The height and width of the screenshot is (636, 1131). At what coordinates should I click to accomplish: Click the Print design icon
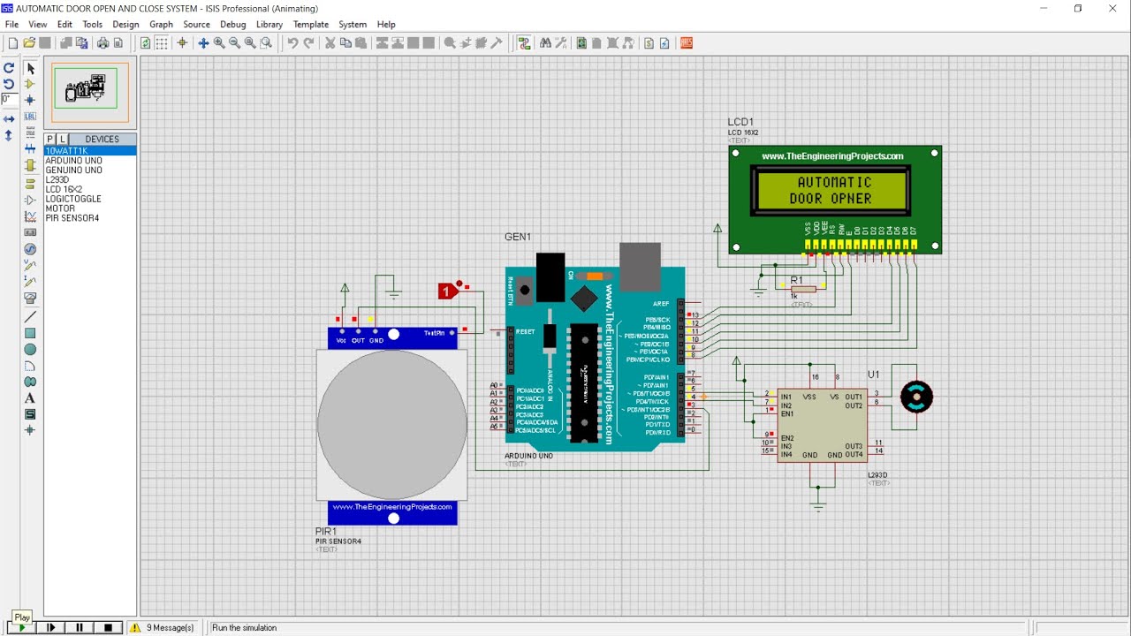click(102, 42)
